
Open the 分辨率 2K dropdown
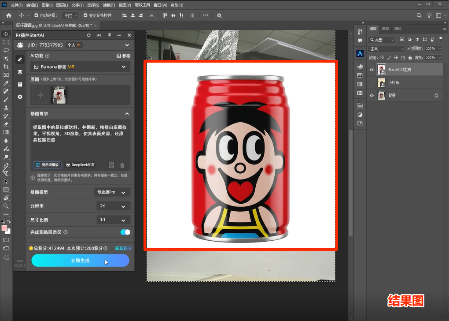[114, 206]
